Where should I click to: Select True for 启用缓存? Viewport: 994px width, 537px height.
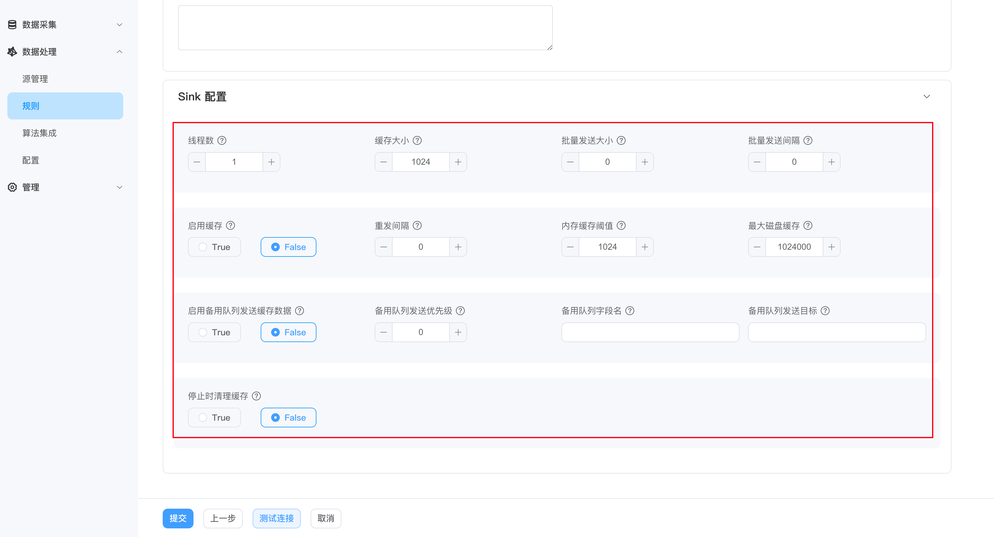[214, 247]
